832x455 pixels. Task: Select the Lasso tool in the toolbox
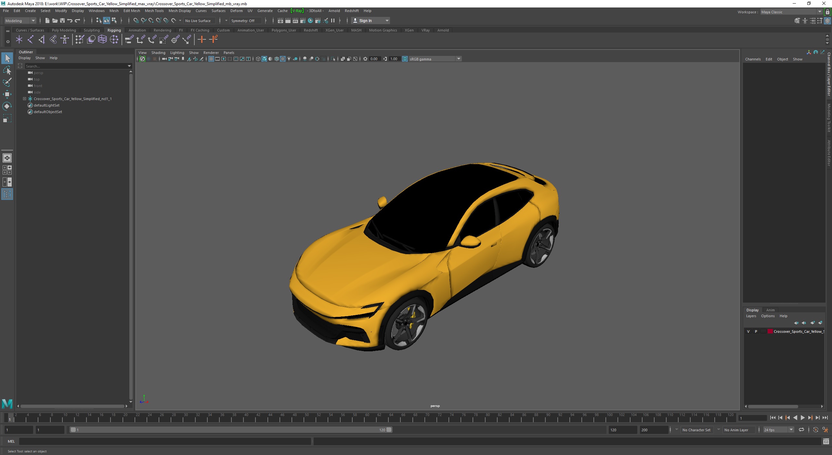7,70
